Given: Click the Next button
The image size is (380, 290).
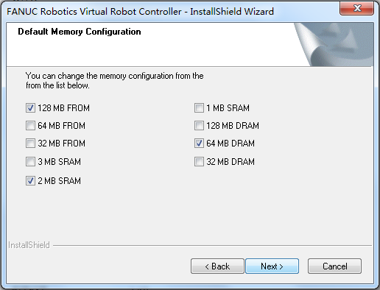Looking at the screenshot, I should (272, 266).
